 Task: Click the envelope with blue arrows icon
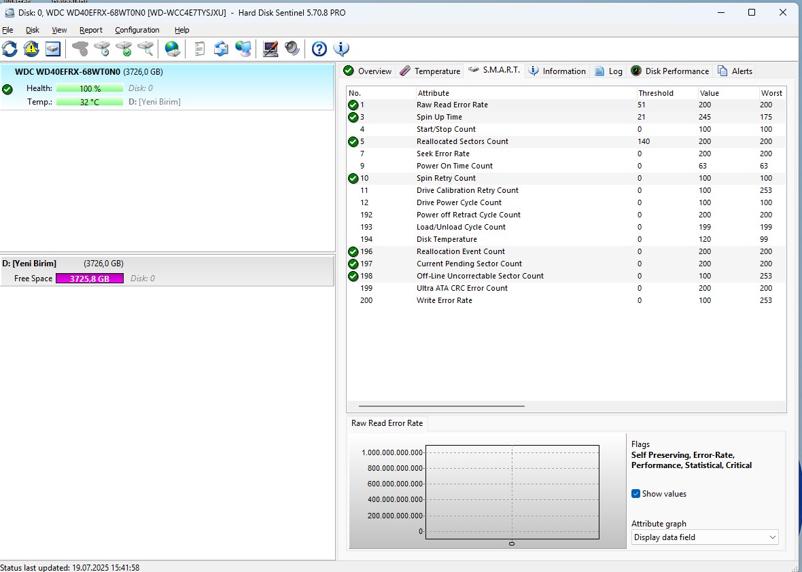pos(221,49)
